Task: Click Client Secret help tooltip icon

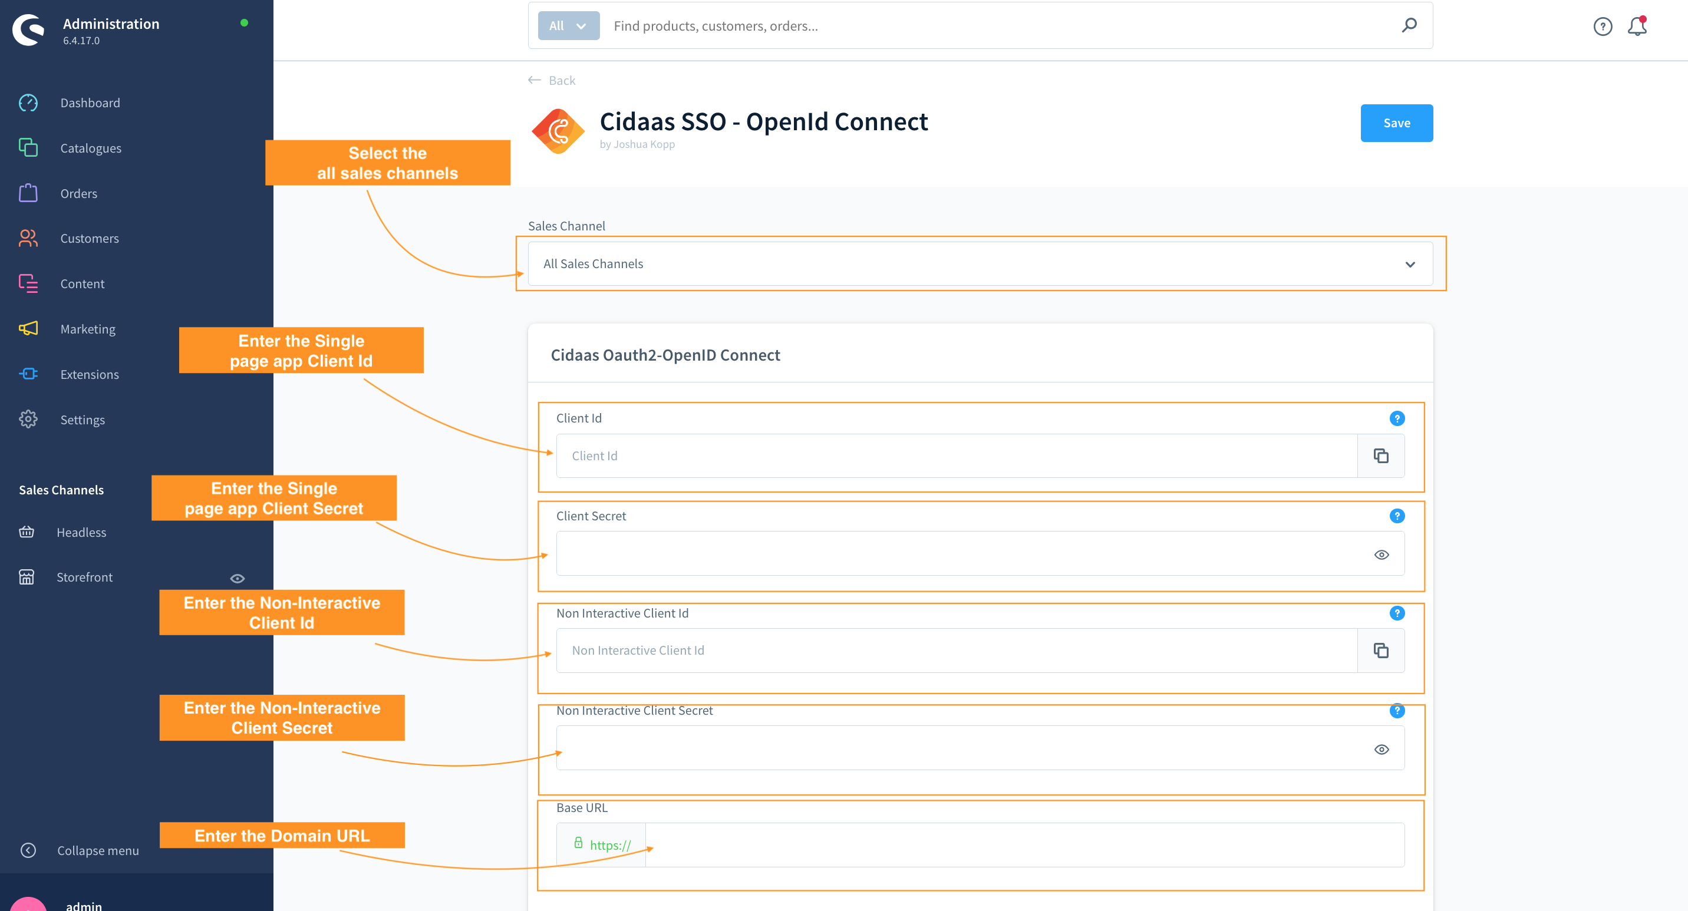Action: [x=1396, y=516]
